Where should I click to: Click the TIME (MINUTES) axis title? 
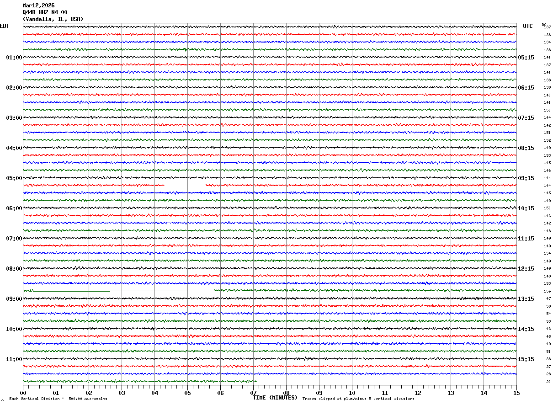(275, 398)
